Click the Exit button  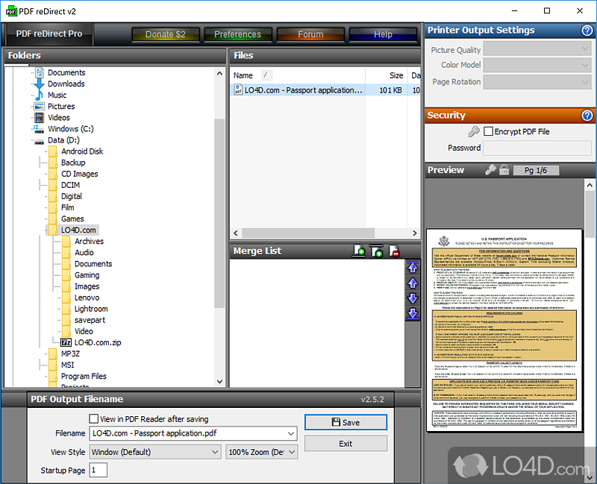pos(346,444)
